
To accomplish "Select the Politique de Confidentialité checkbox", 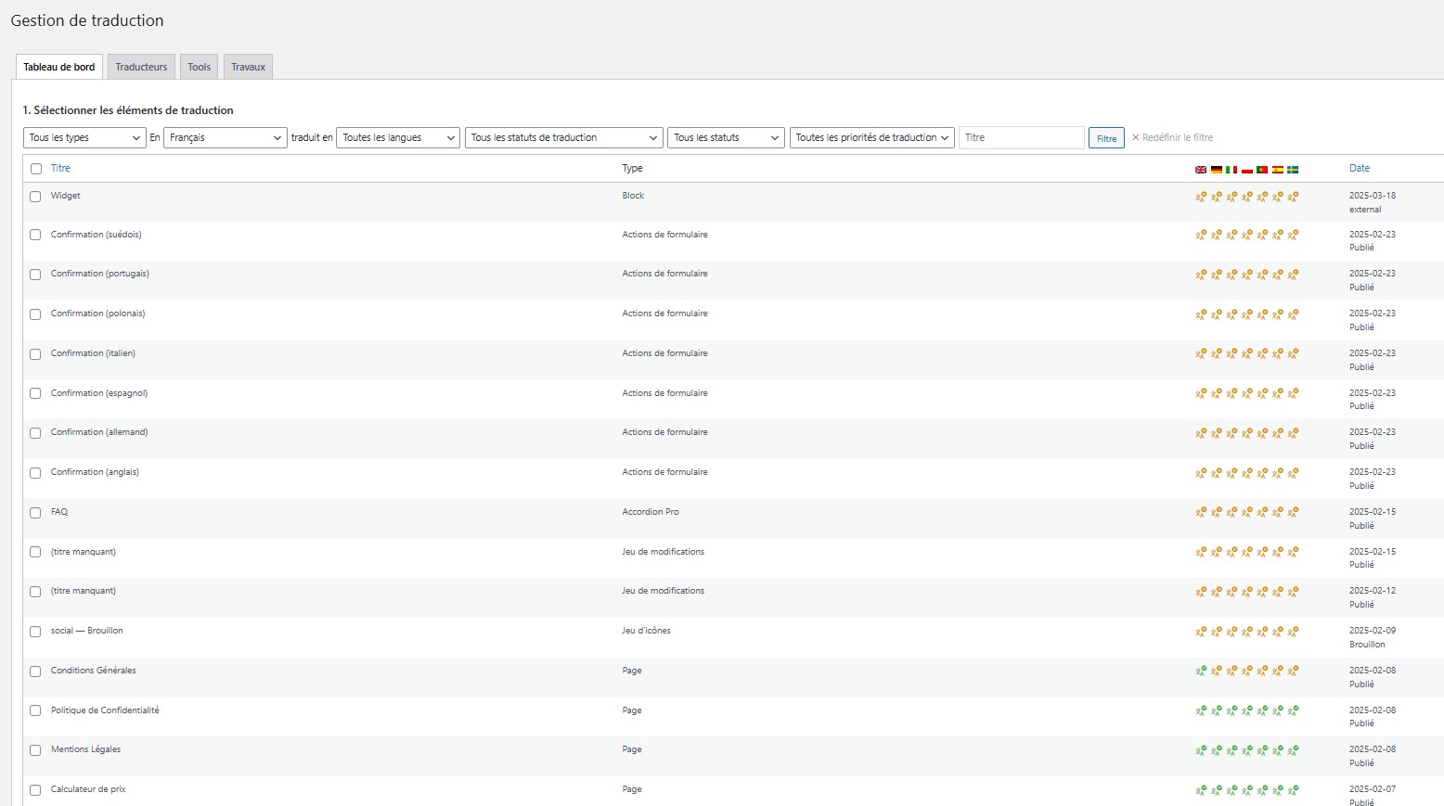I will (x=35, y=711).
